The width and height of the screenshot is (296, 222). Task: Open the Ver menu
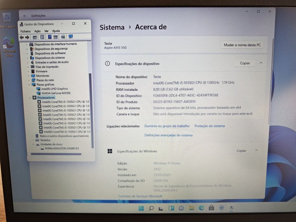46,31
